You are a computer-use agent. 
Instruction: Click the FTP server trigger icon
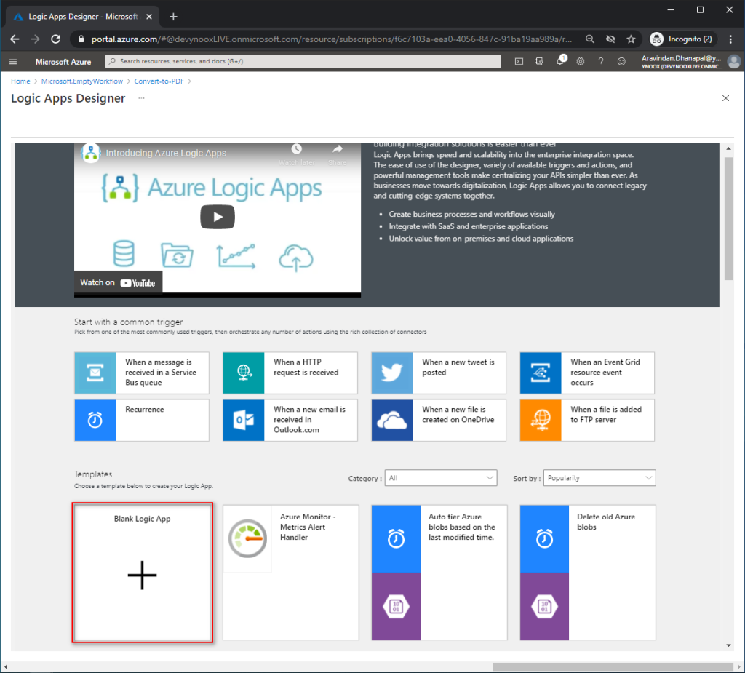[x=540, y=420]
